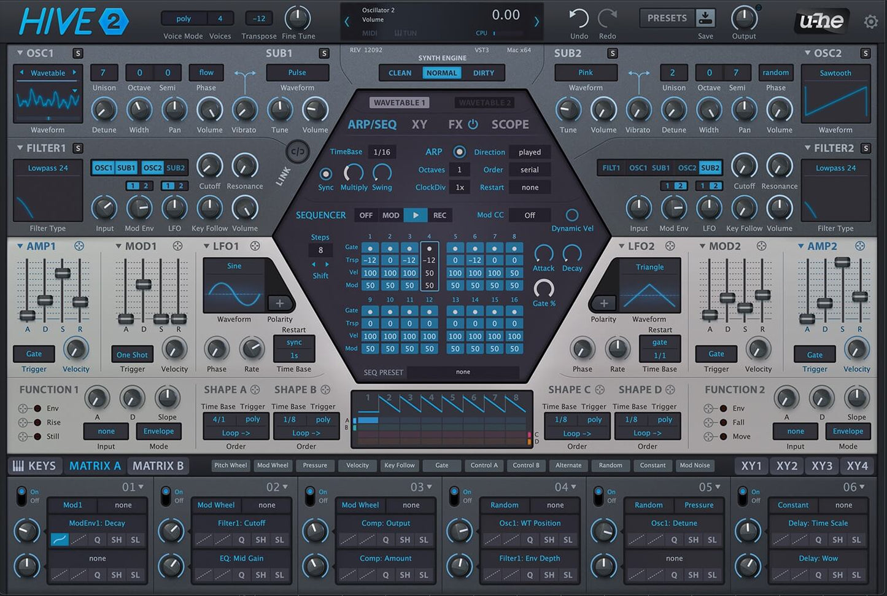
Task: Open settings gear icon
Action: tap(870, 22)
